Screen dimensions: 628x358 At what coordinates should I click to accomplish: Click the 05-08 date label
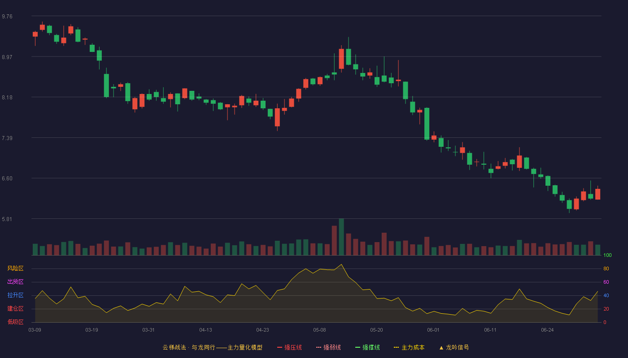click(319, 330)
